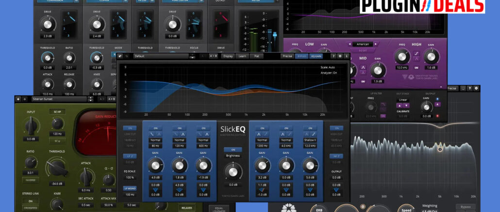Open the Brightness mode dropdown
The width and height of the screenshot is (500, 212).
233,156
